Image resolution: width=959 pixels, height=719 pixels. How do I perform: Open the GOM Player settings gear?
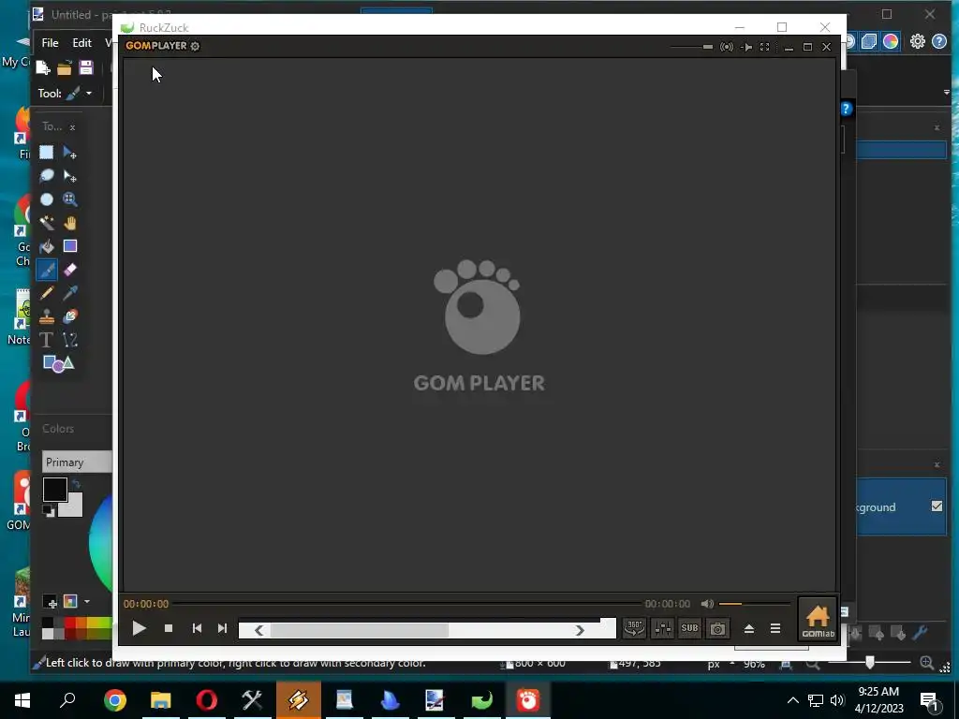coord(195,46)
